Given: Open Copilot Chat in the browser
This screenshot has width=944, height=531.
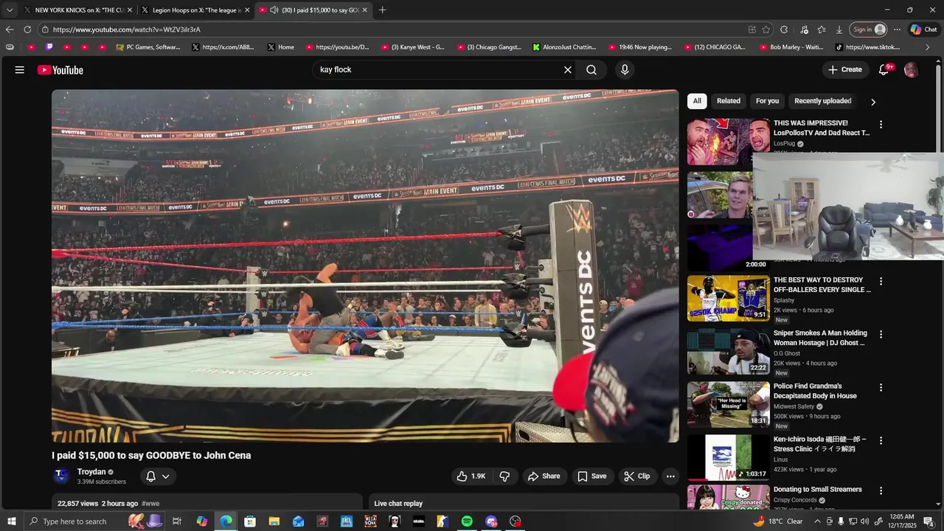Looking at the screenshot, I should [x=923, y=29].
